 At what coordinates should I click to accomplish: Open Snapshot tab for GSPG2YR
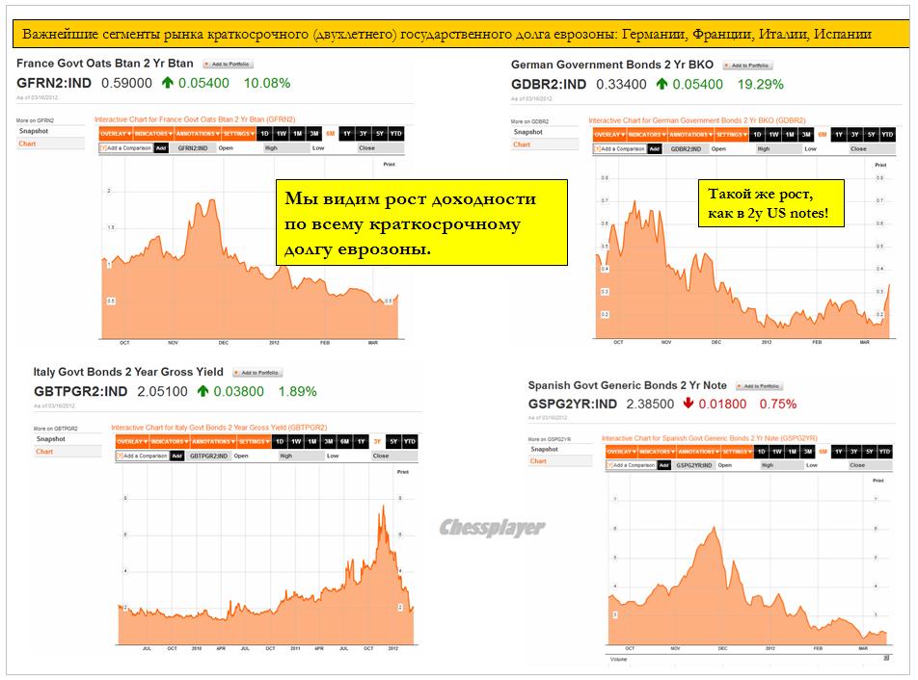[x=544, y=449]
